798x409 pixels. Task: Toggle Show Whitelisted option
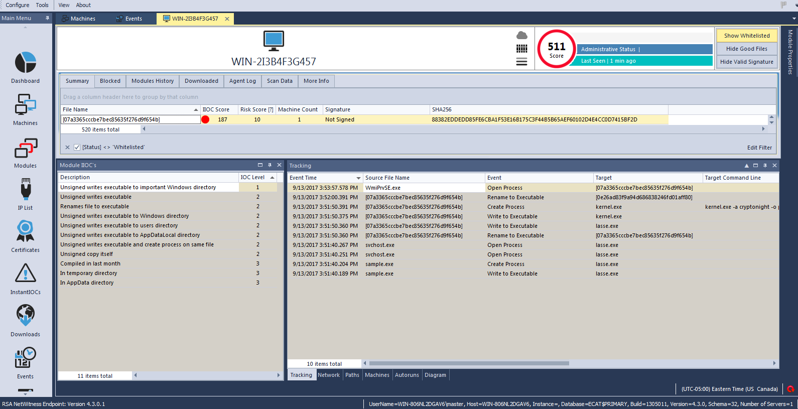click(746, 36)
